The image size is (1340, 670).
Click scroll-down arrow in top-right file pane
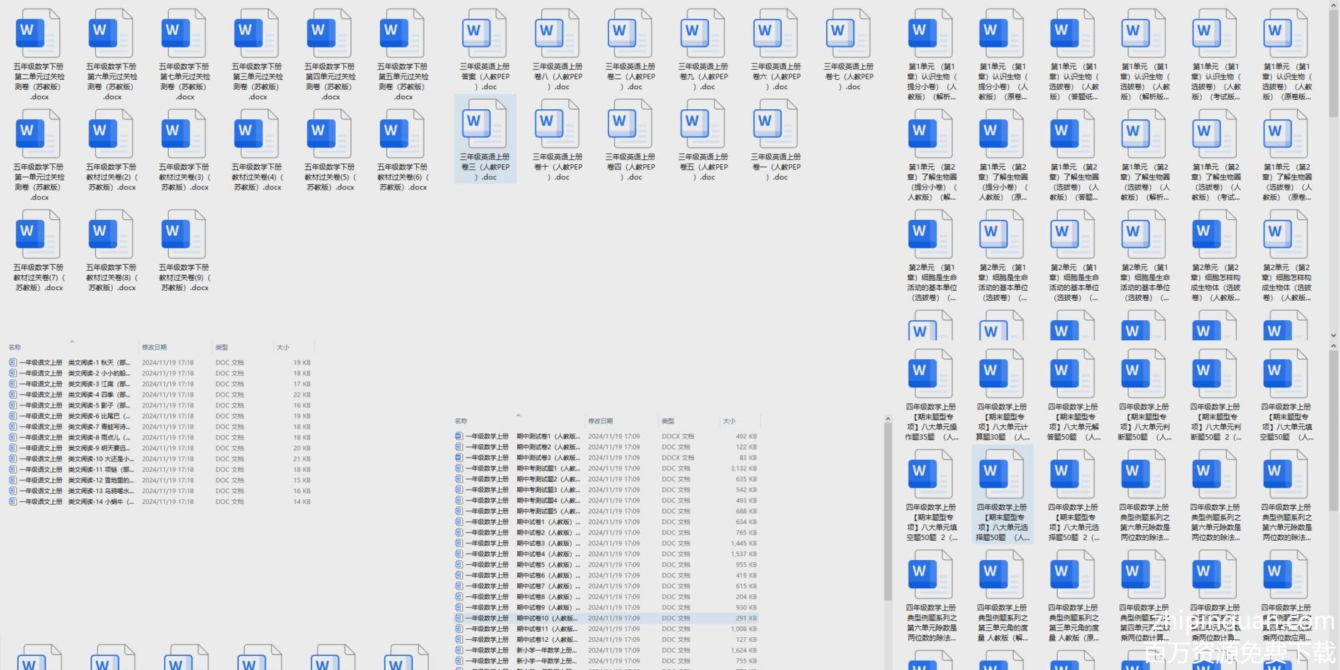(x=1333, y=335)
